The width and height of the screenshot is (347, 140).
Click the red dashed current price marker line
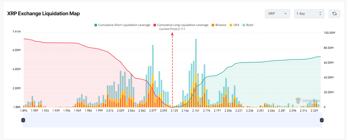click(172, 70)
